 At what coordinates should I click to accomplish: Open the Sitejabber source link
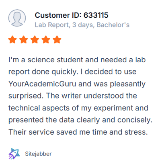(38, 154)
